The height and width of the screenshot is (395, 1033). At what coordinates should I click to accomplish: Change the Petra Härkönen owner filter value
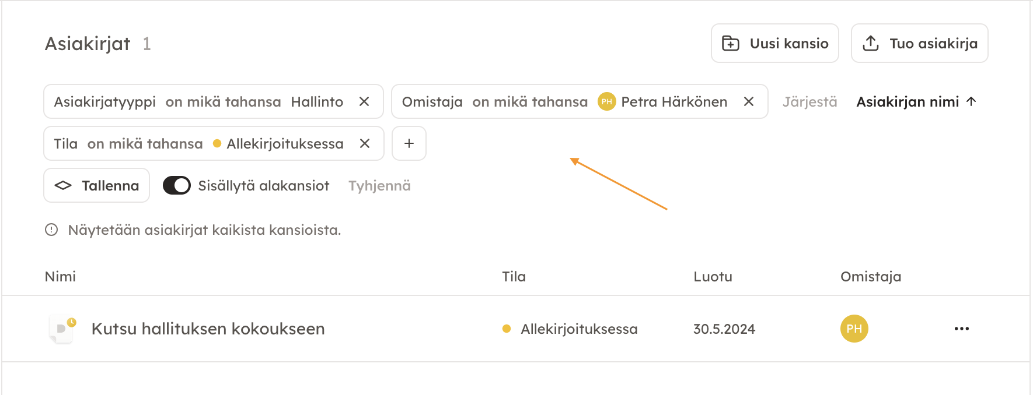click(673, 102)
